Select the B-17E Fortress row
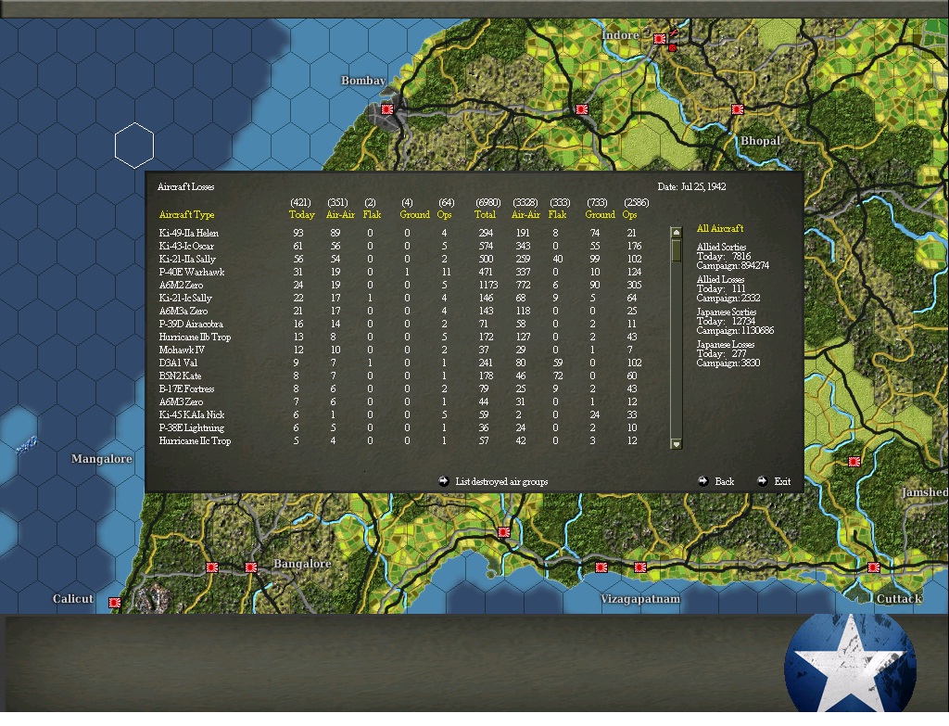This screenshot has width=949, height=726. (399, 388)
